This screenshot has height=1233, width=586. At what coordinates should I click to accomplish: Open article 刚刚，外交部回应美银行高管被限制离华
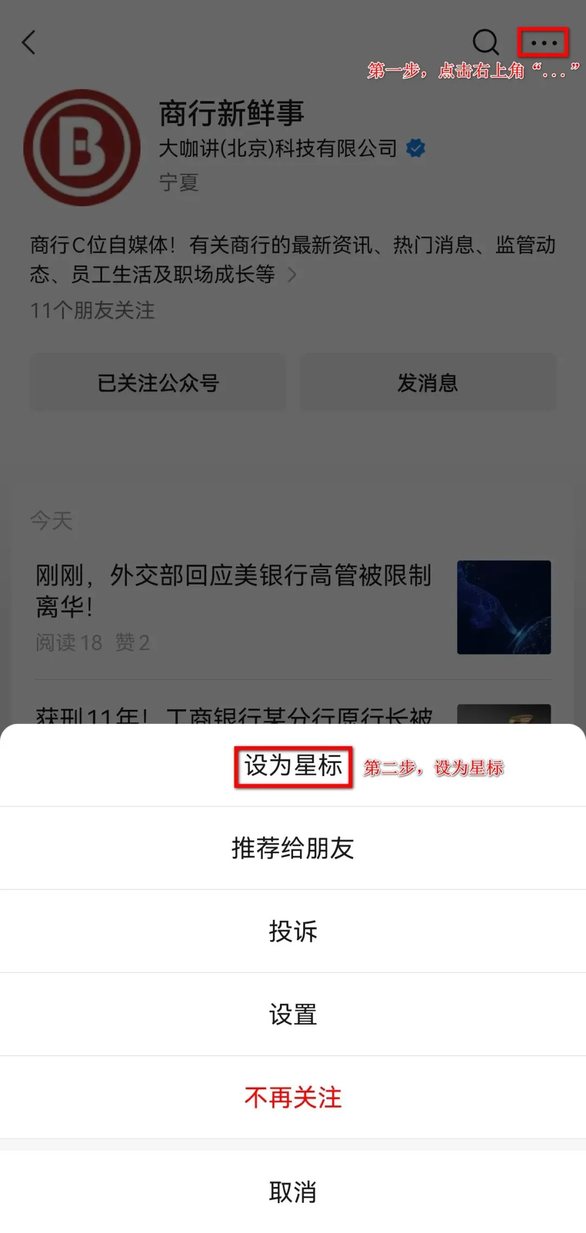(x=233, y=590)
